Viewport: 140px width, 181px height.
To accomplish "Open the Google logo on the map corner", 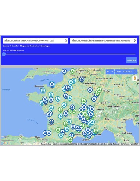I will tap(5, 143).
